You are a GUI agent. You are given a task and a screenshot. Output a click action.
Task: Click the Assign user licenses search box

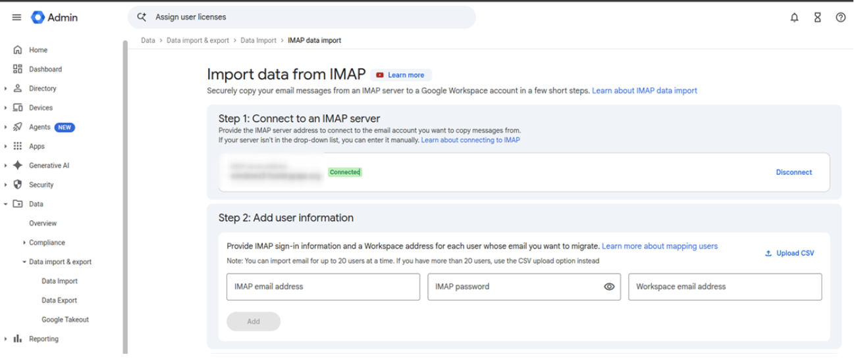tap(302, 17)
